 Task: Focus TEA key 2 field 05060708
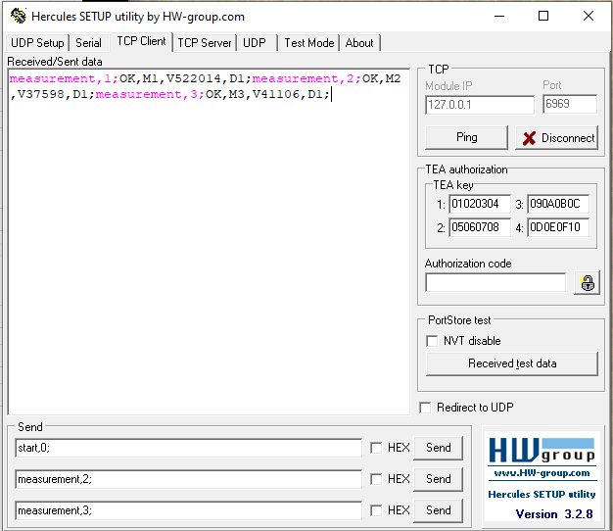pyautogui.click(x=480, y=227)
